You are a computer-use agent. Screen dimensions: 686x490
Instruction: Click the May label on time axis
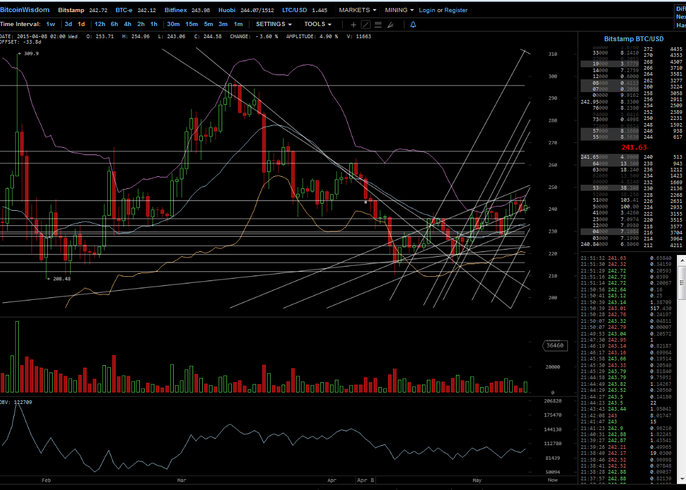[x=477, y=480]
